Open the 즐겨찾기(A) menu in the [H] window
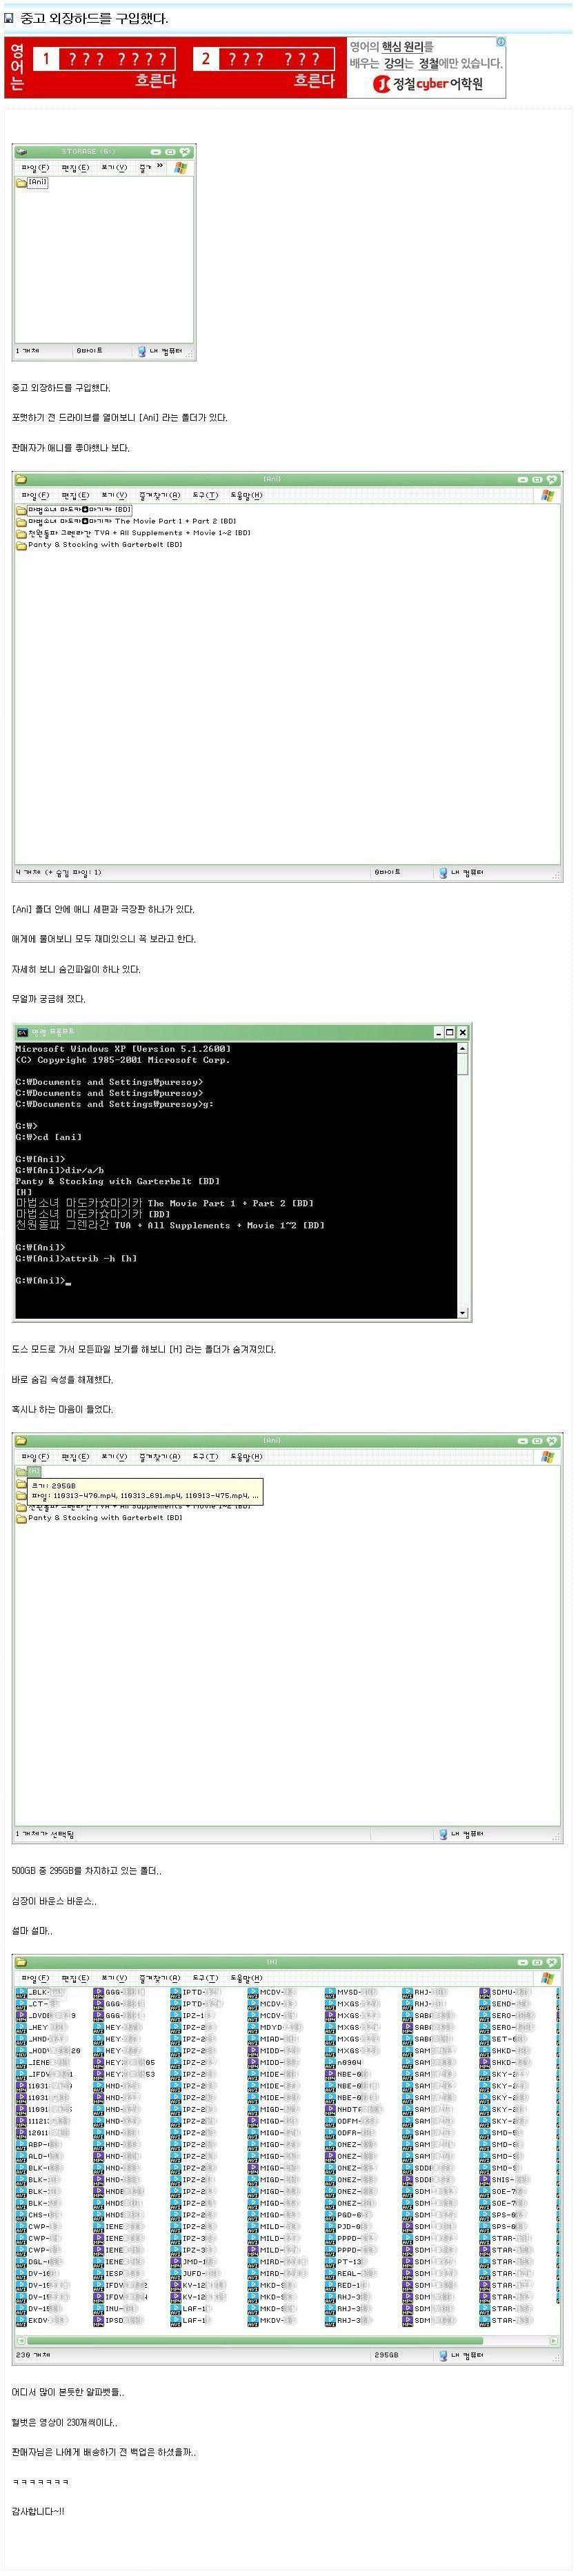Screen dimensions: 578x2576 click(159, 1978)
